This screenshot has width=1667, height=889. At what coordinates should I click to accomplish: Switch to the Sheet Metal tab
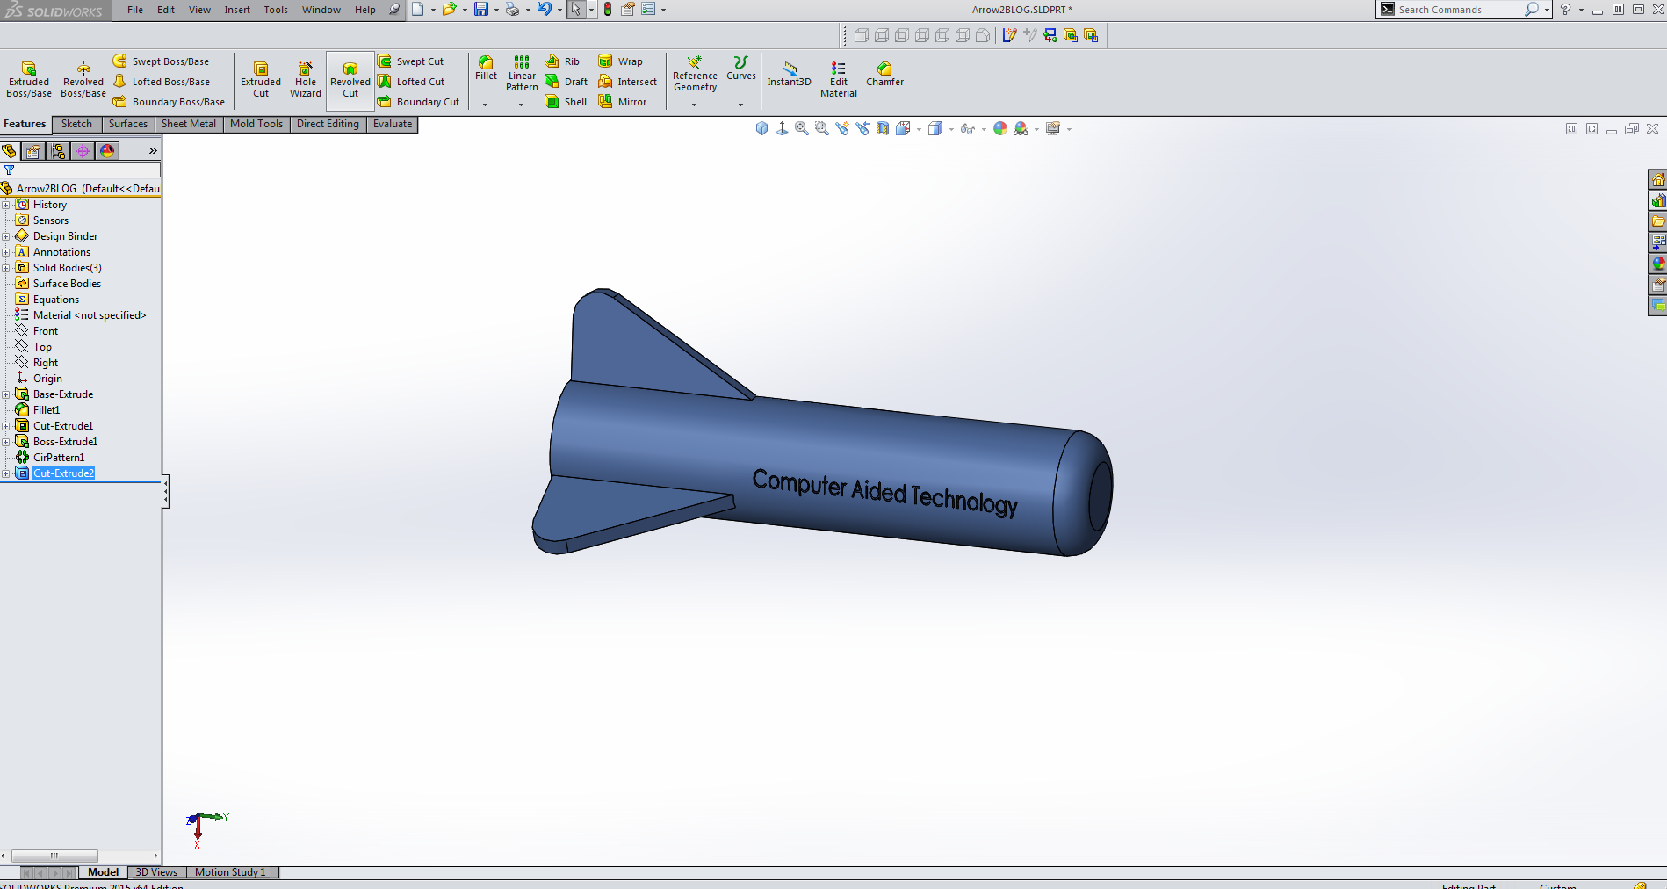(188, 124)
